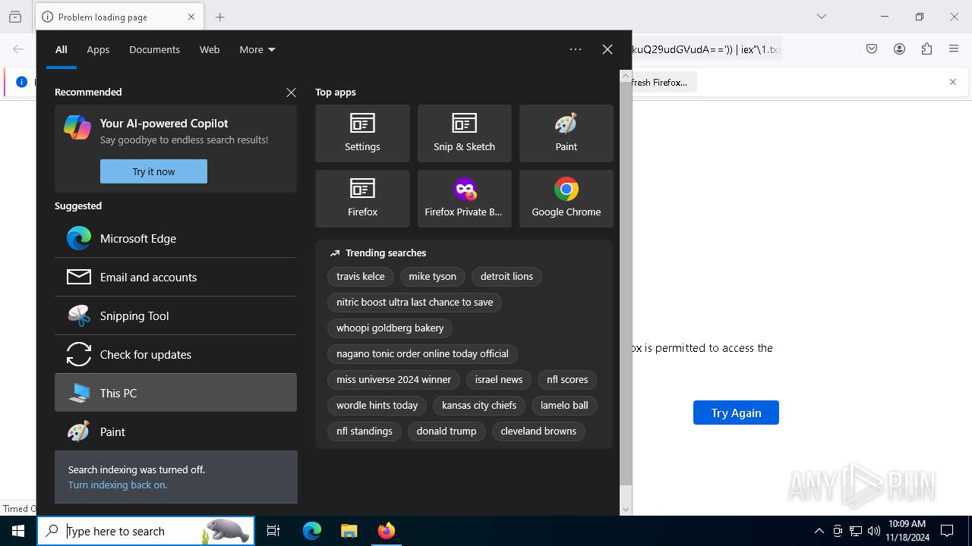Open Google Chrome tile

pyautogui.click(x=566, y=199)
